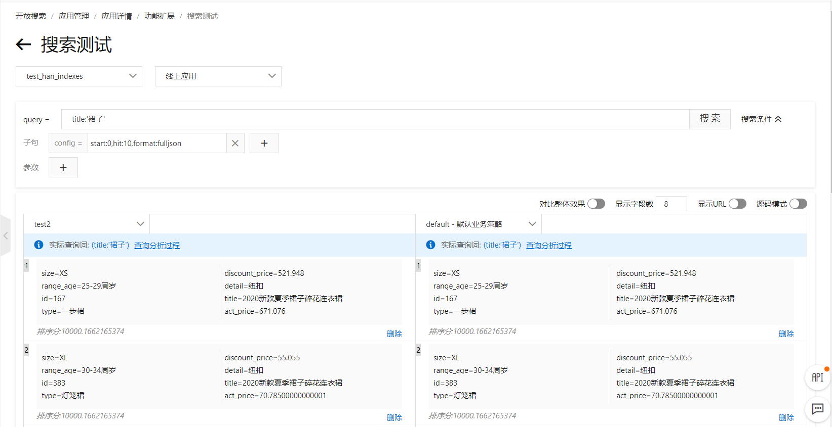This screenshot has height=427, width=832.
Task: Click the query input containing title:'裙子'
Action: coord(375,119)
